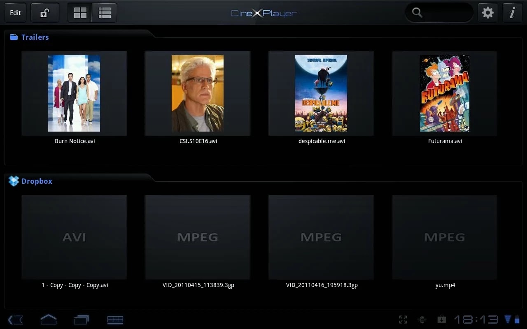The height and width of the screenshot is (329, 527).
Task: Open MPEG tile for VID_20110415_113839.3gp
Action: 198,237
